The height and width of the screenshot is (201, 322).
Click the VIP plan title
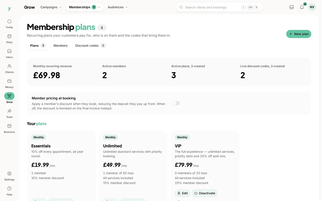click(x=178, y=146)
